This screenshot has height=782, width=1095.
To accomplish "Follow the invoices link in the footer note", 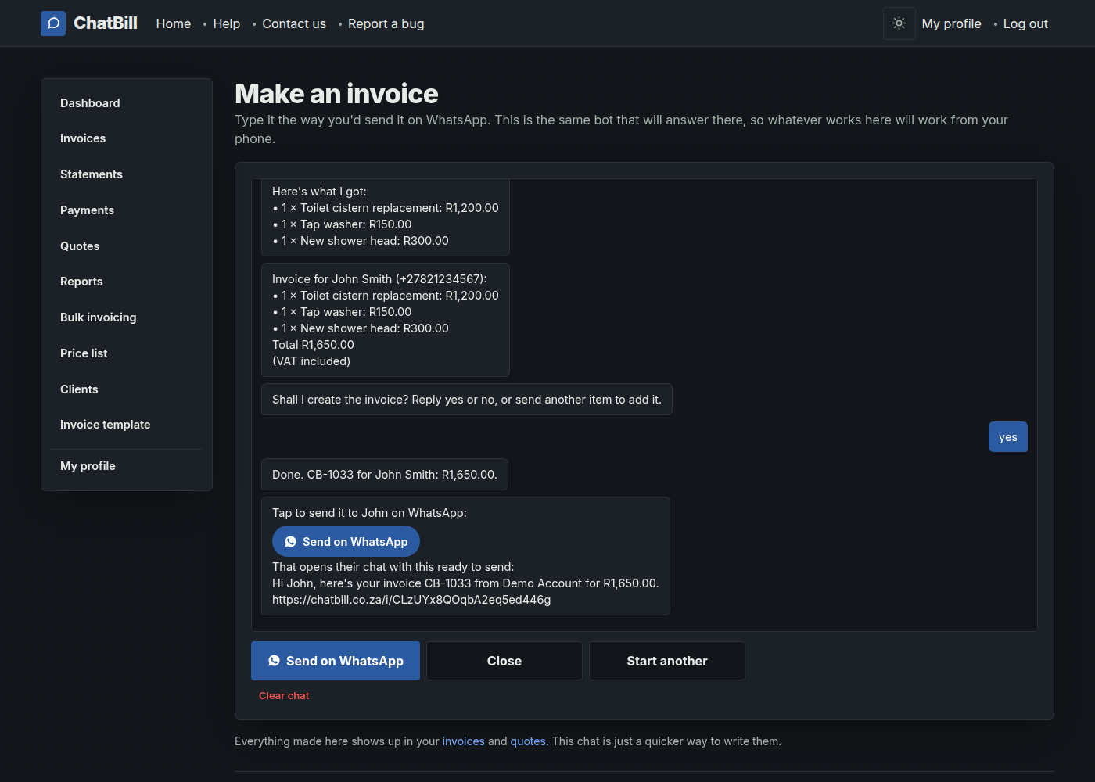I will [464, 741].
